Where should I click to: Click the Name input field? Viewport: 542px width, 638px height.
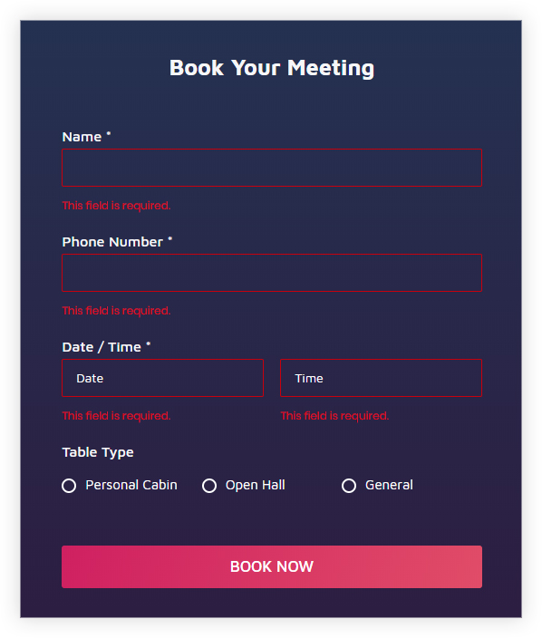coord(272,168)
